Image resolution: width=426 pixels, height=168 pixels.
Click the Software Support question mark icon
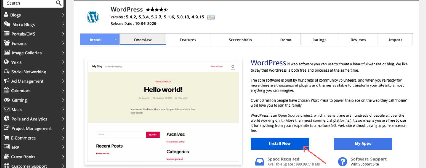tap(342, 162)
